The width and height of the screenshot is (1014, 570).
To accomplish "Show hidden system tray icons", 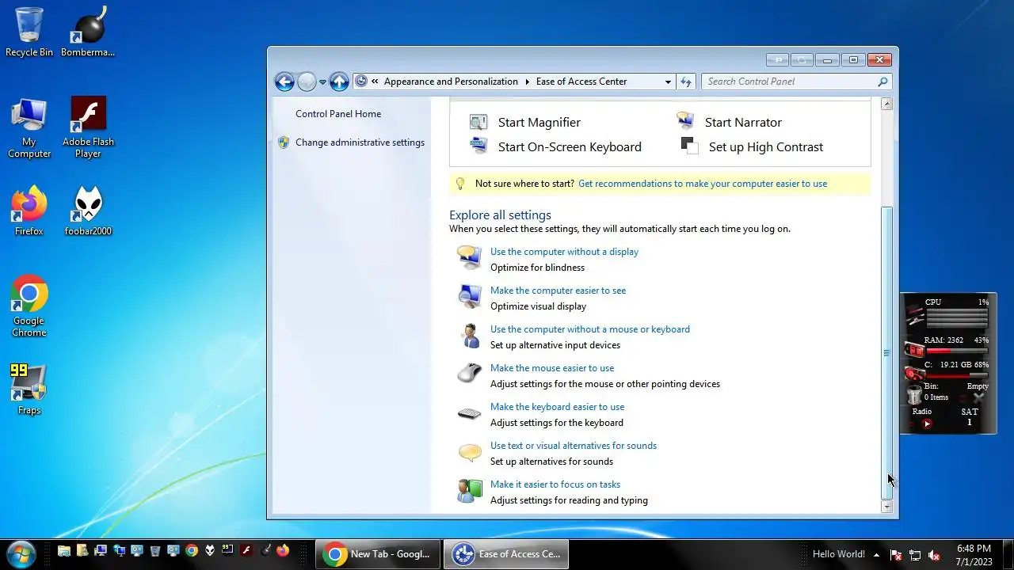I will coord(876,555).
